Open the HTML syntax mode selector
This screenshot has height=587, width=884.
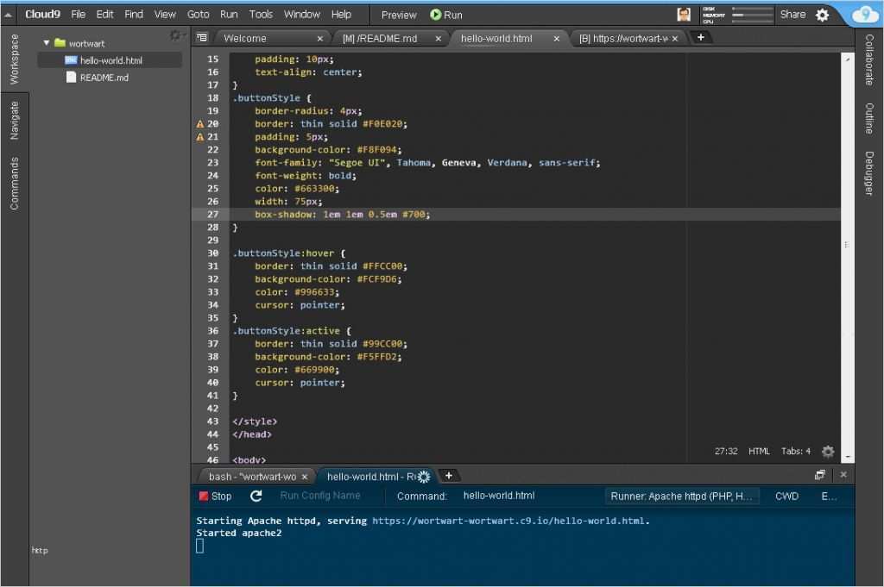click(x=759, y=452)
